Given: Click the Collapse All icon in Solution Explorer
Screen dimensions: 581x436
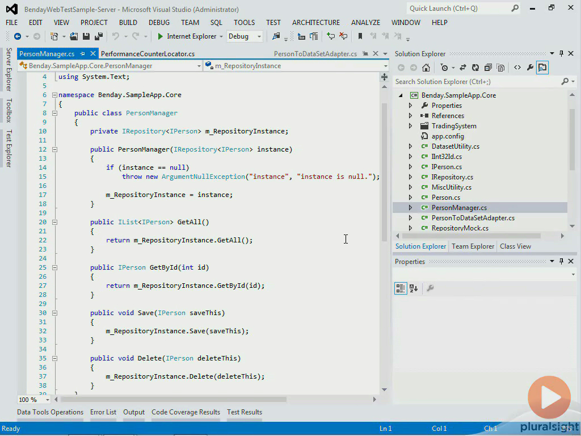Looking at the screenshot, I should click(488, 68).
